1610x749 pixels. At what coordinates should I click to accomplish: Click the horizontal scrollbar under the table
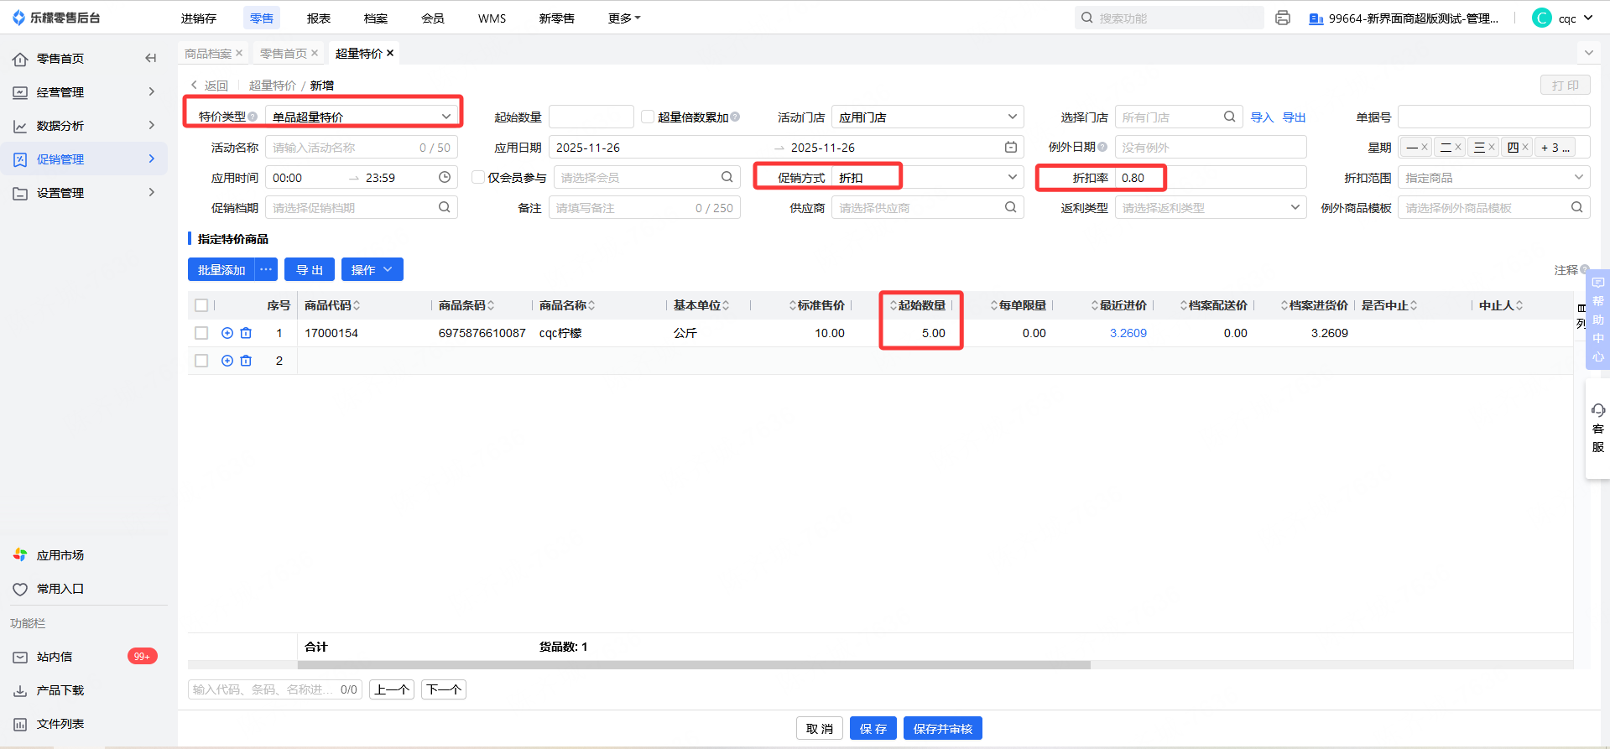click(x=694, y=665)
